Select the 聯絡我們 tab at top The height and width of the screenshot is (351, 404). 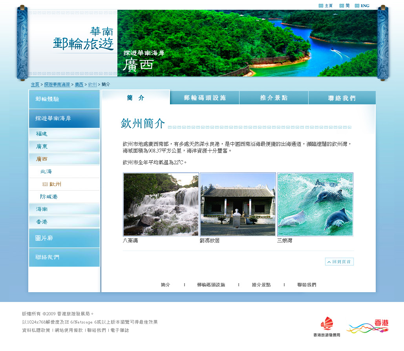tap(342, 98)
